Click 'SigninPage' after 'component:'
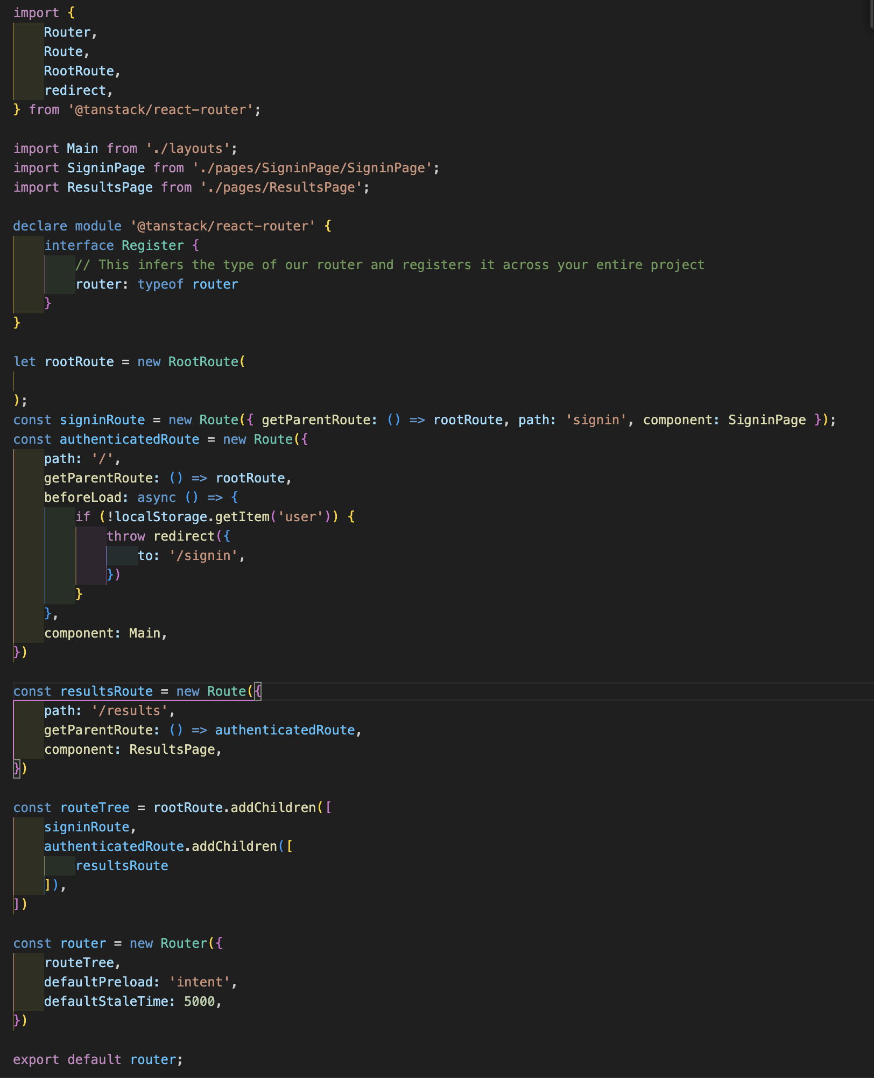Image resolution: width=874 pixels, height=1078 pixels. (767, 420)
